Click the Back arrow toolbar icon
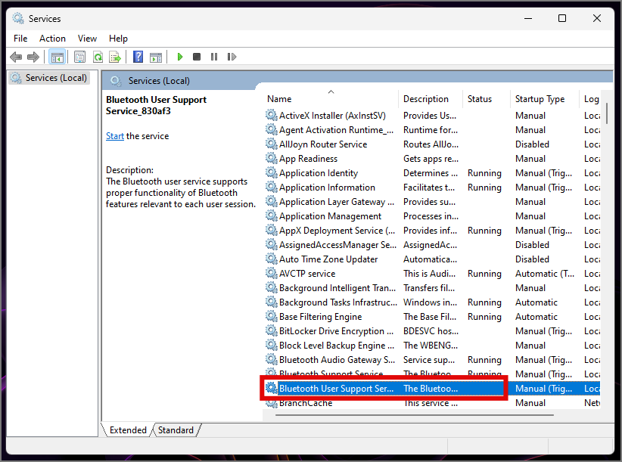Viewport: 622px width, 462px height. click(x=16, y=57)
